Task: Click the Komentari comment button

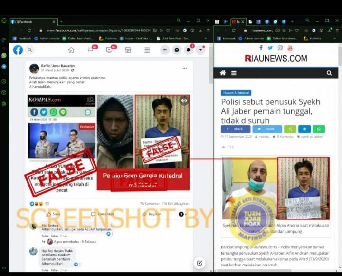Action: 102,214
